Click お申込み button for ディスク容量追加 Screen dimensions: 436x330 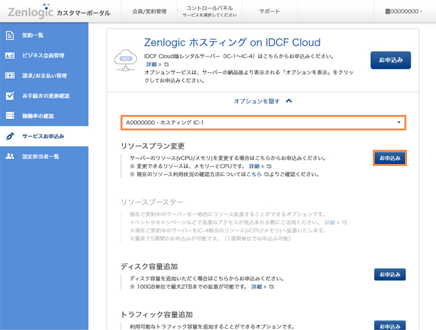pos(390,274)
